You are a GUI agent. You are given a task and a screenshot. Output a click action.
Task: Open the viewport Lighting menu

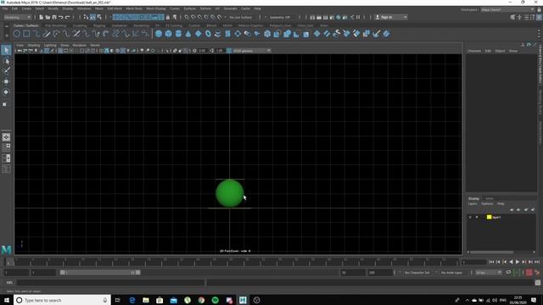50,45
